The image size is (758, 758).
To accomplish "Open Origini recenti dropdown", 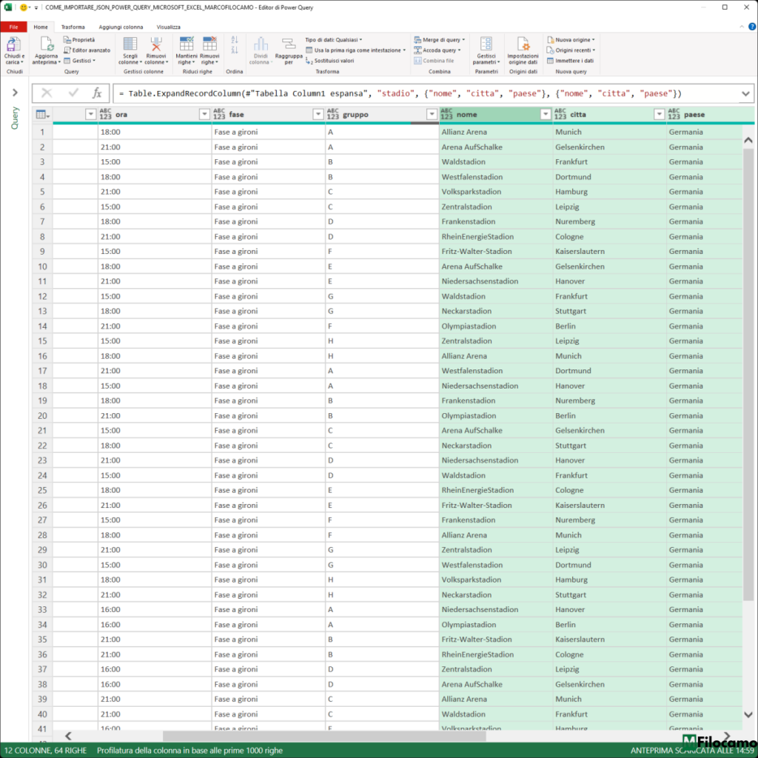I will pos(571,50).
